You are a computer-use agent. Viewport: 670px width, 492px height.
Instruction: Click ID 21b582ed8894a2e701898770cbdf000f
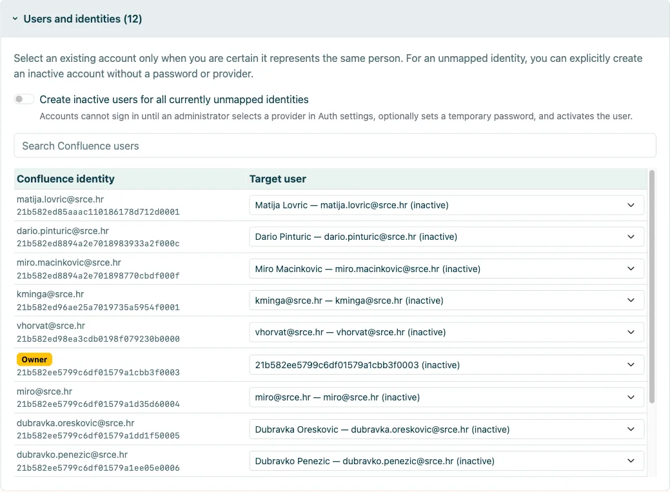click(98, 276)
